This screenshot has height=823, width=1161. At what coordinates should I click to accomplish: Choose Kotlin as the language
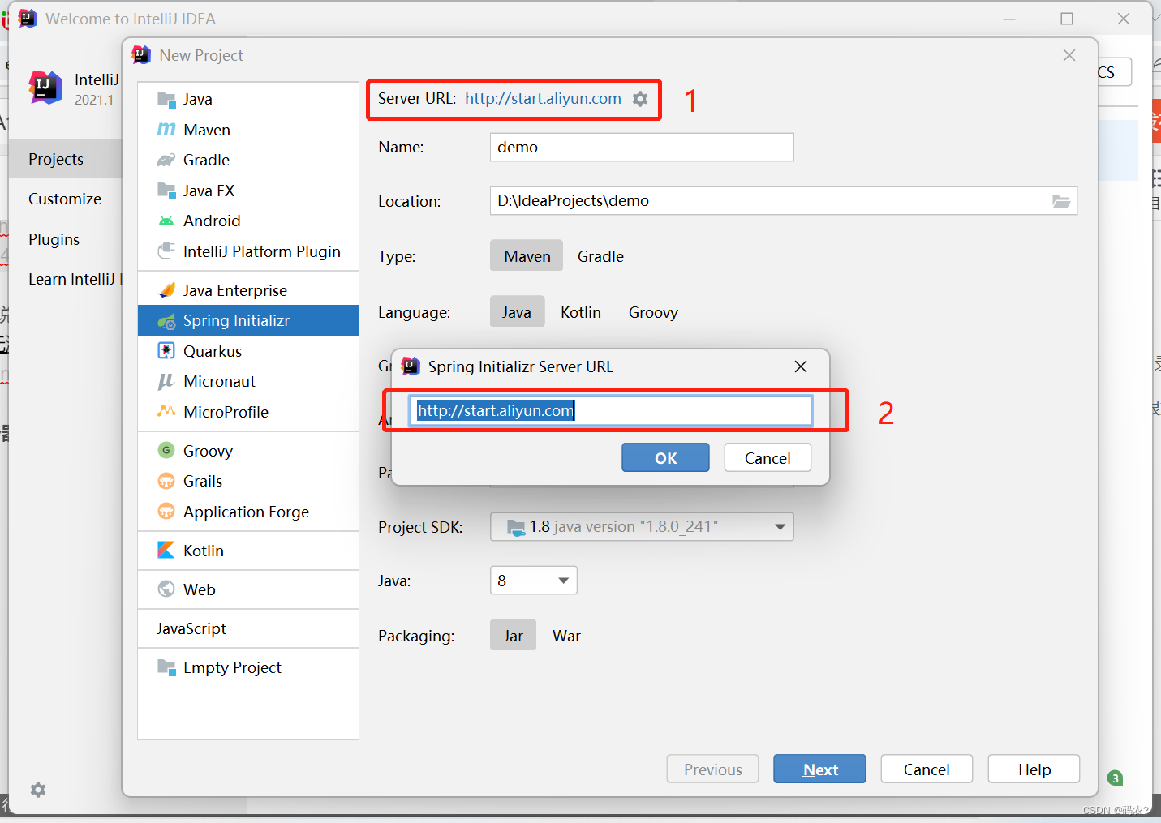(581, 312)
